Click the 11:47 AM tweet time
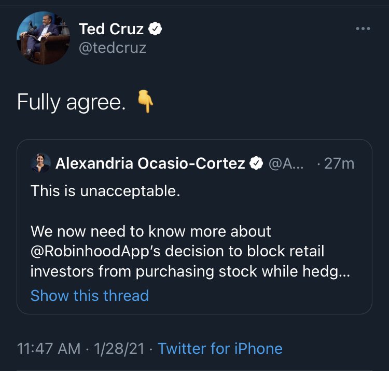This screenshot has width=389, height=371. click(48, 348)
